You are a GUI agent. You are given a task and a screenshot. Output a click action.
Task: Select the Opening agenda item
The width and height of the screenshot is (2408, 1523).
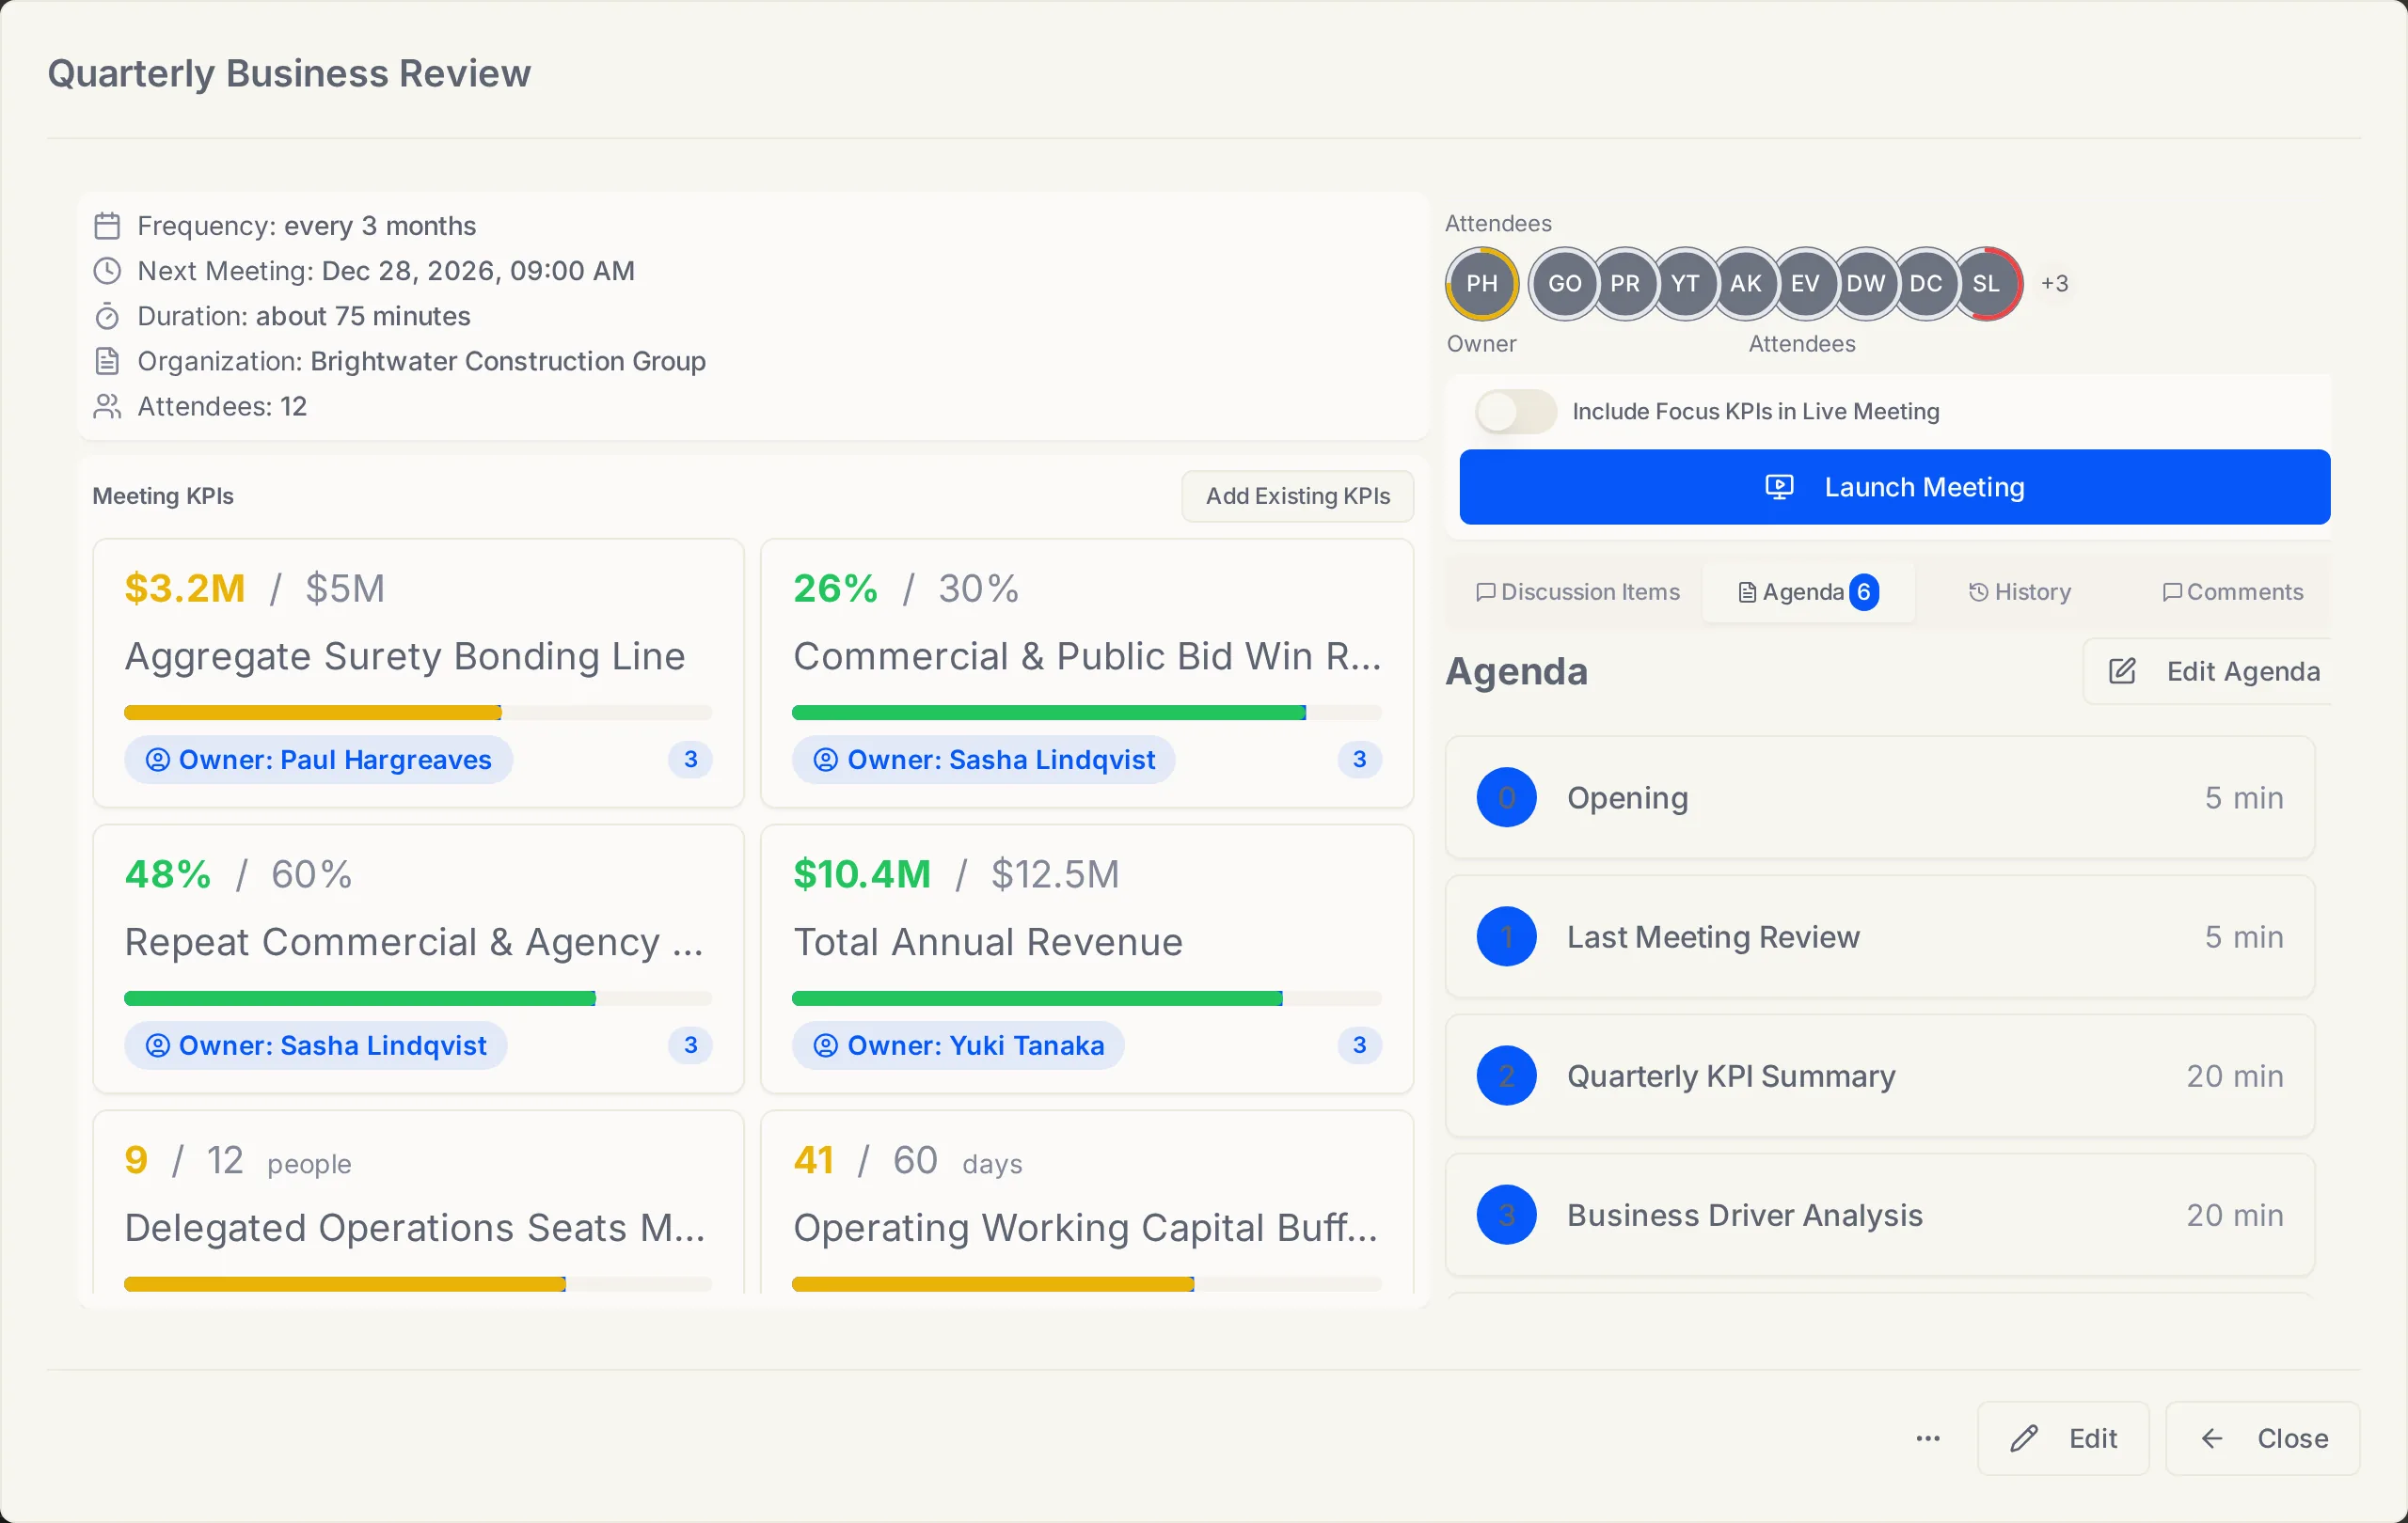(1880, 797)
